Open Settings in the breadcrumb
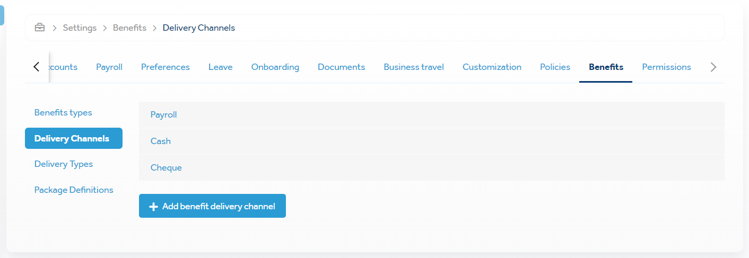 [80, 28]
